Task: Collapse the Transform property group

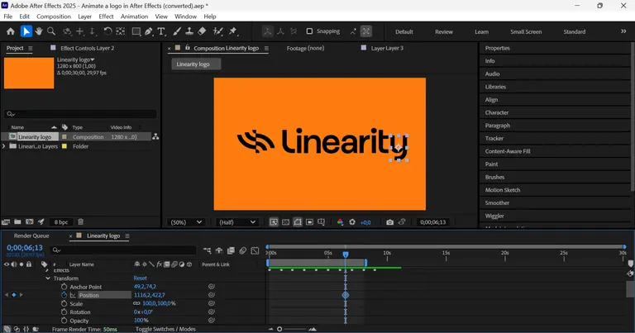Action: click(x=48, y=278)
